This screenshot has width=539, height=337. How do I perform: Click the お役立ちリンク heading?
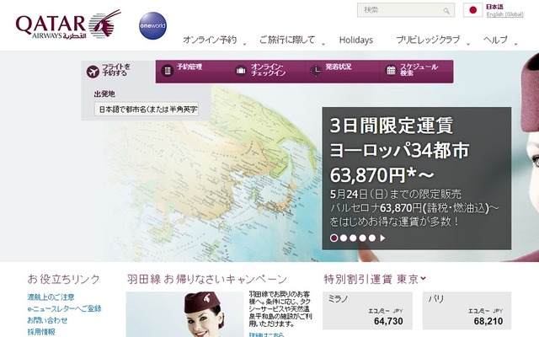click(64, 279)
